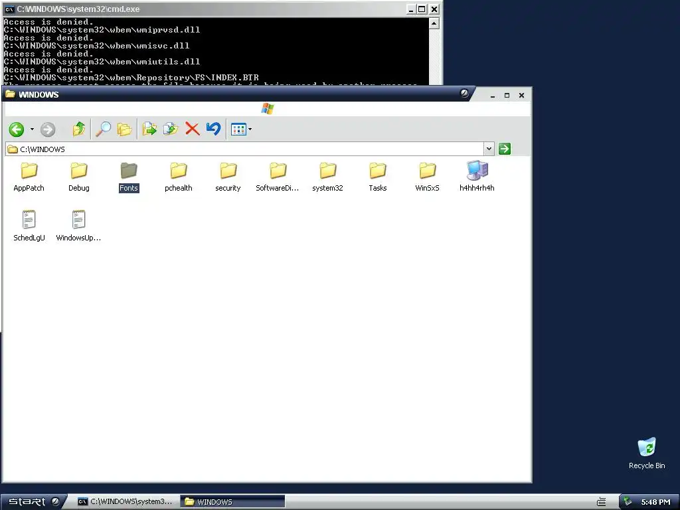Screen dimensions: 680x510
Task: Go up one folder level
Action: 79,129
